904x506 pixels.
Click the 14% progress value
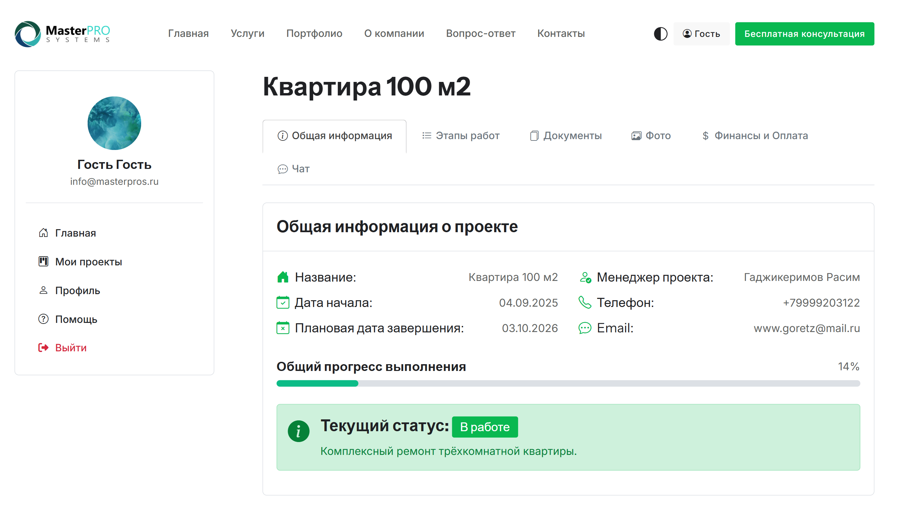(x=848, y=366)
